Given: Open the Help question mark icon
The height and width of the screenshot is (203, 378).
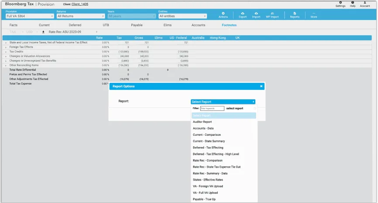Looking at the screenshot, I should point(352,3).
